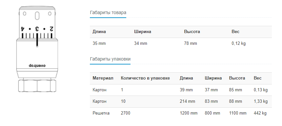The image size is (282, 126).
Task: Click the 35 mm length value
Action: click(99, 44)
